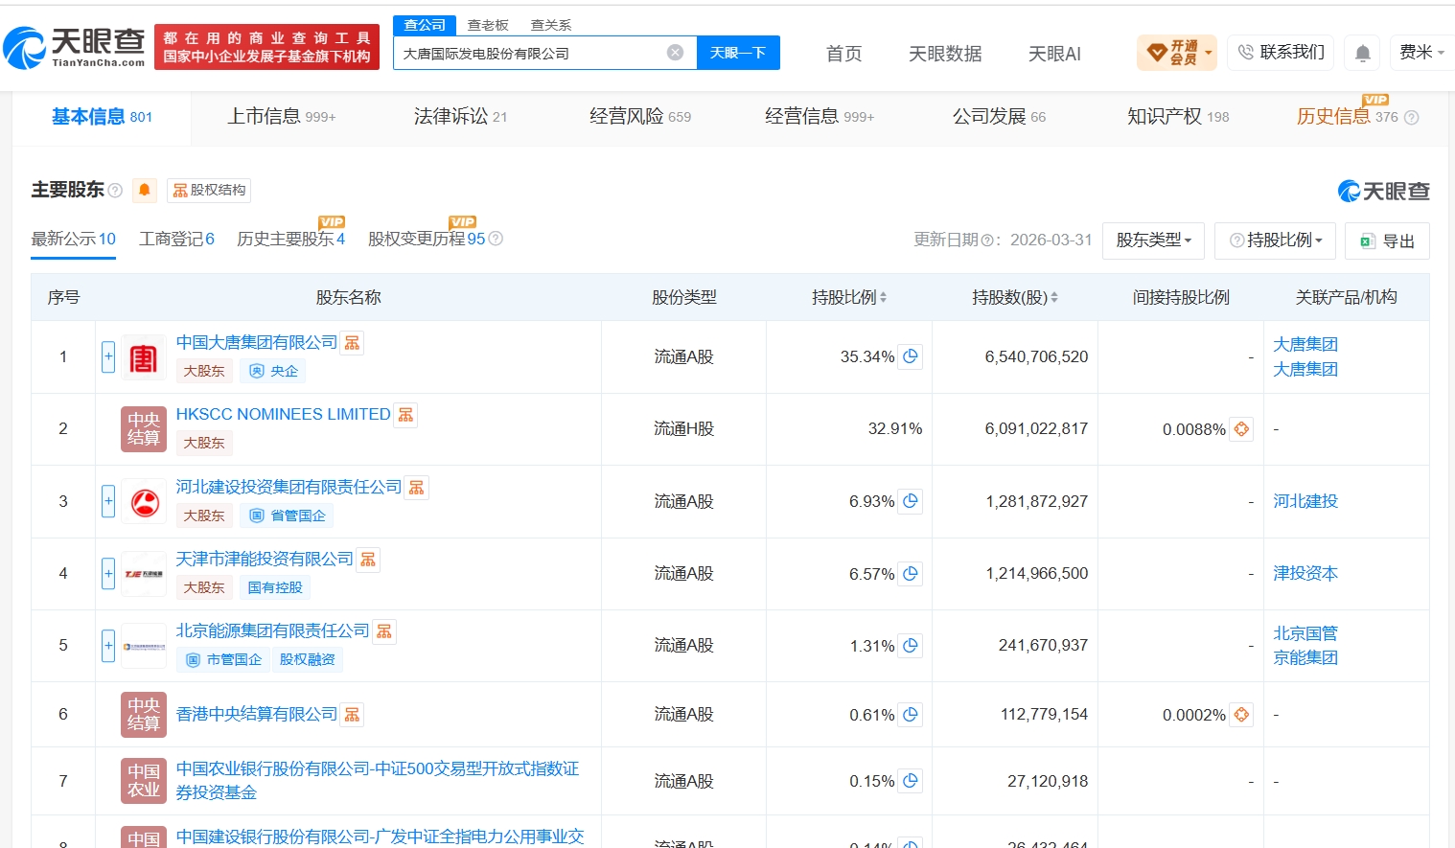Click indirect holding icon beside 0.0088%
1455x848 pixels.
click(1241, 429)
